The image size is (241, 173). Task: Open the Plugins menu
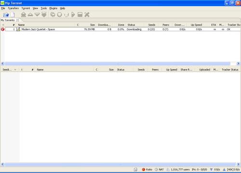53,8
